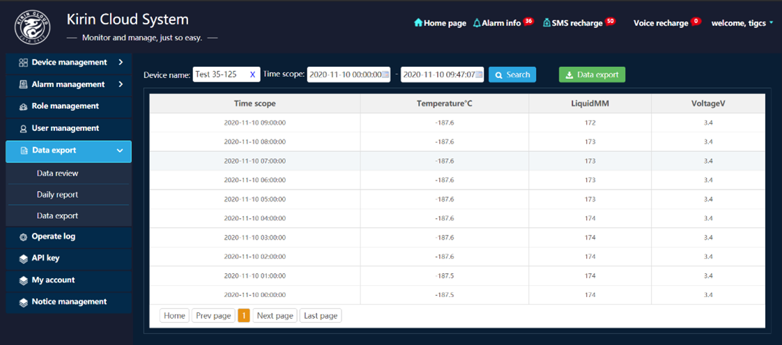Viewport: 782px width, 345px height.
Task: Click the Temperature°C column header
Action: 445,104
